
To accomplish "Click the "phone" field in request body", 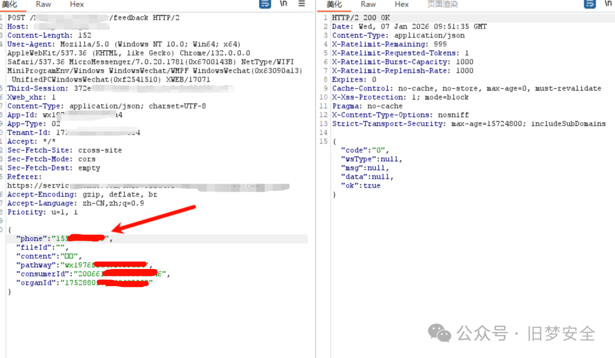I will 65,239.
